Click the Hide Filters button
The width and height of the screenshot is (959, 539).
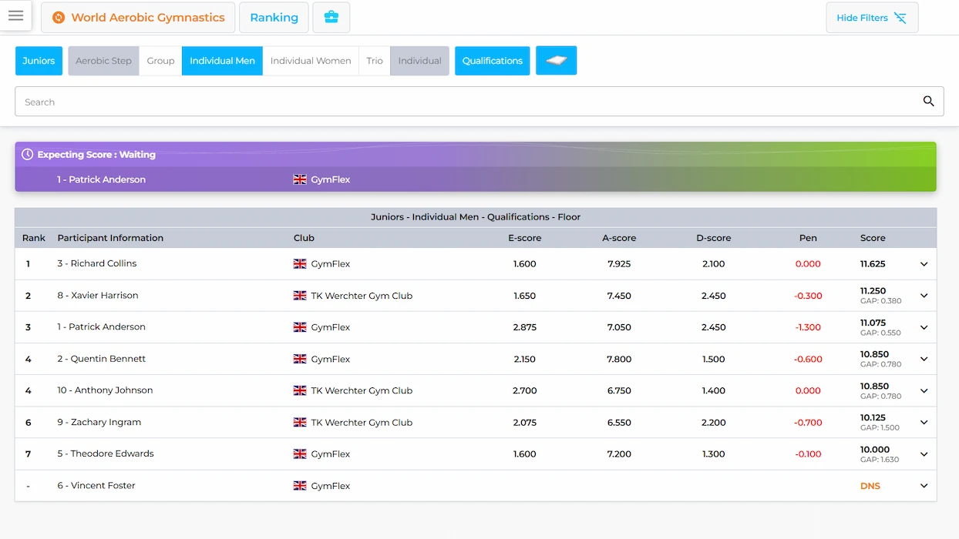(872, 18)
